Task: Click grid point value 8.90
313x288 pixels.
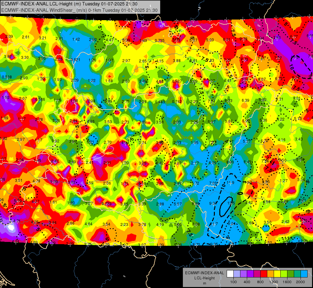Action: tap(230, 162)
